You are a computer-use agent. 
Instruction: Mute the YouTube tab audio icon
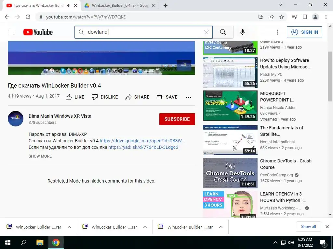click(x=68, y=6)
